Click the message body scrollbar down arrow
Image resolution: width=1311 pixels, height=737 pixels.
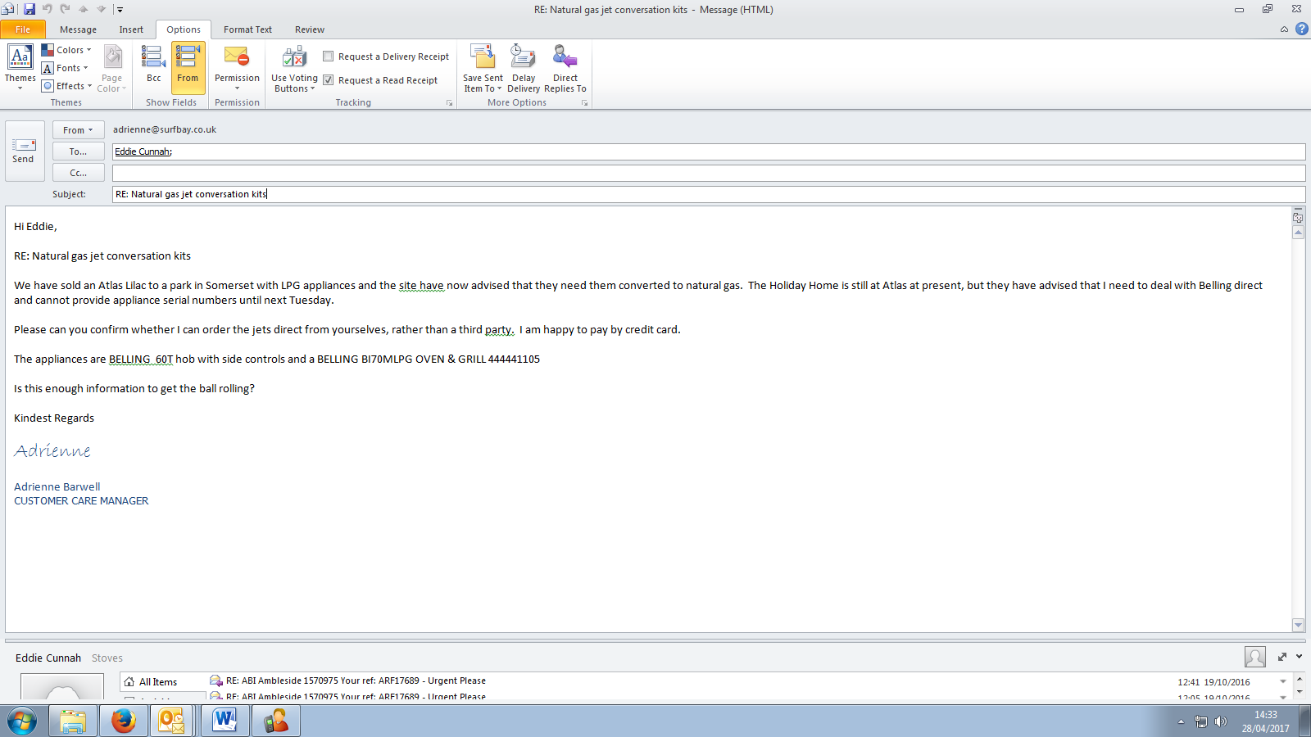1298,625
